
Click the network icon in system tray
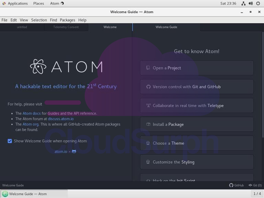coord(243,3)
